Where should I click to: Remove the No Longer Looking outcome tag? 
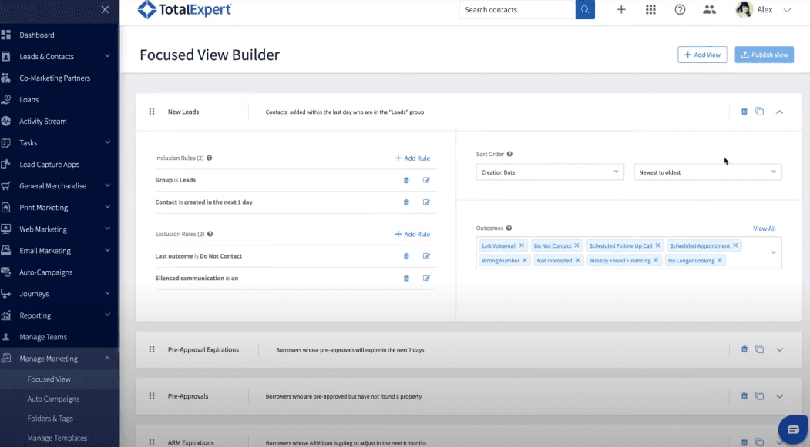[x=720, y=261]
